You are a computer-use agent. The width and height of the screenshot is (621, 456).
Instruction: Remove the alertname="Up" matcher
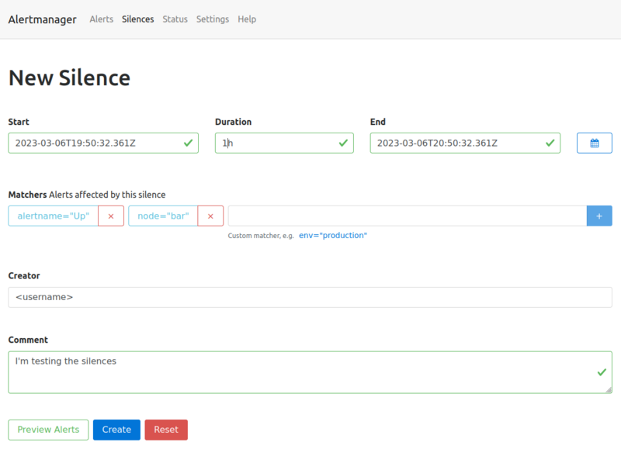[111, 216]
